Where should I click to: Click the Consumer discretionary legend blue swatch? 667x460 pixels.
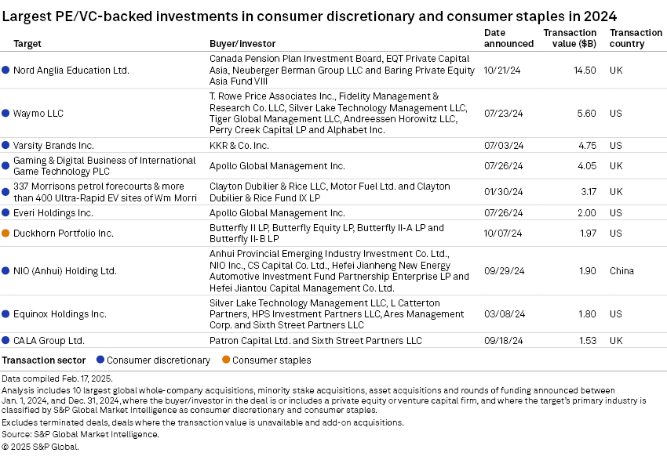pos(100,360)
